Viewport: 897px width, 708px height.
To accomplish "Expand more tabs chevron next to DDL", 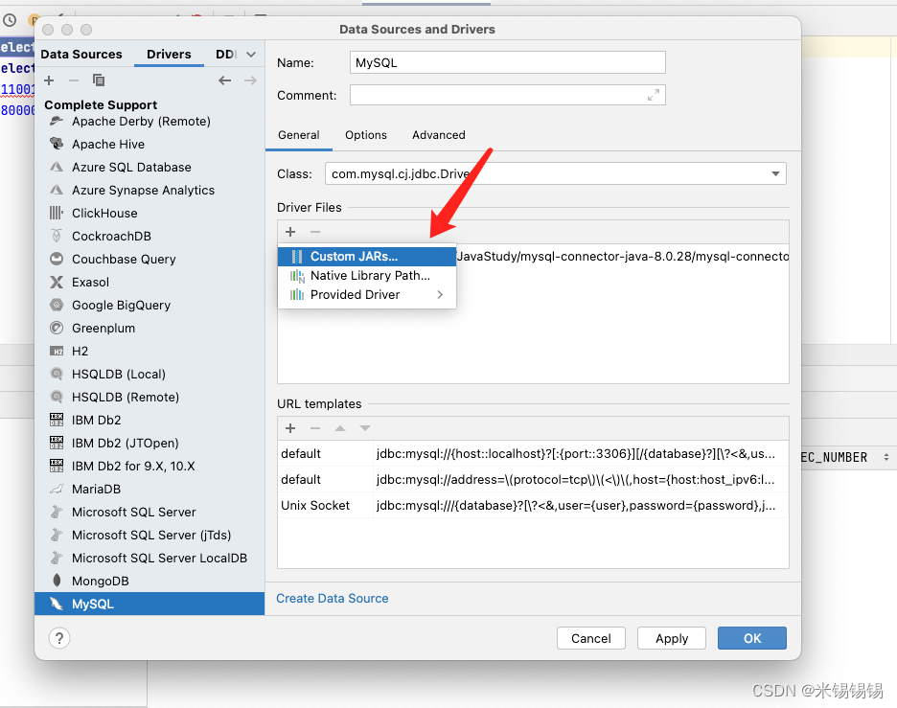I will 250,55.
